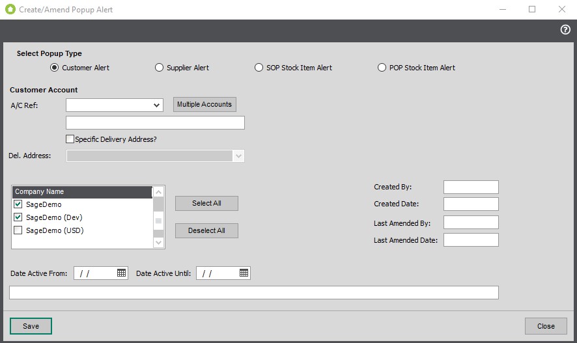Open the Date Active Until calendar picker

pos(244,273)
